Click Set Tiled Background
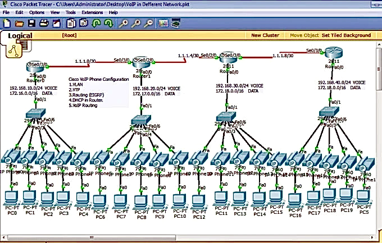382x243 pixels. point(346,35)
